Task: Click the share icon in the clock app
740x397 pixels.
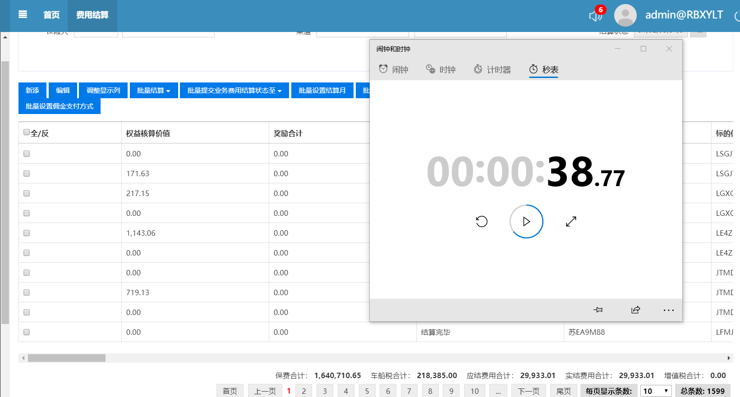Action: [x=635, y=310]
